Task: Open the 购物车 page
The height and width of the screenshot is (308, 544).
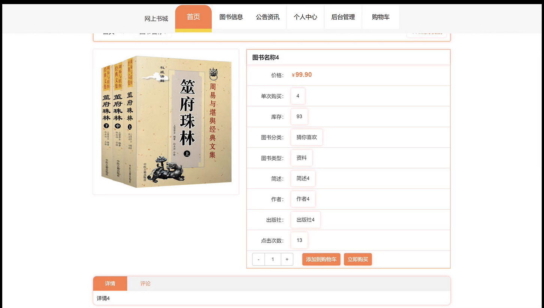Action: (381, 17)
